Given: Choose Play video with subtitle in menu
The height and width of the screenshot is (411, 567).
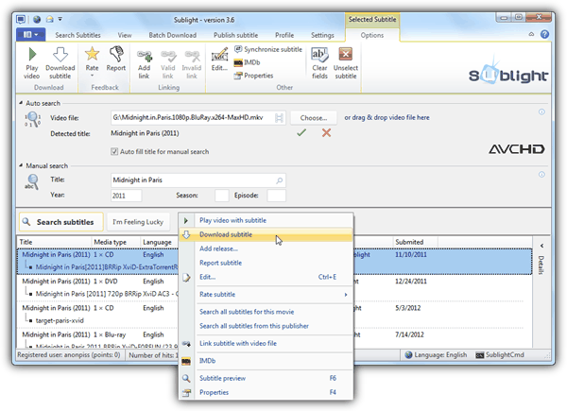Looking at the screenshot, I should (x=266, y=220).
